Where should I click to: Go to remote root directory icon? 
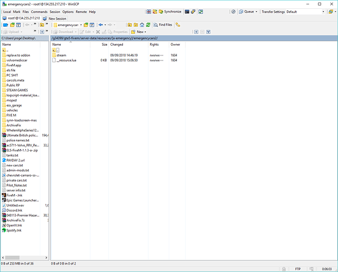[x=136, y=25]
